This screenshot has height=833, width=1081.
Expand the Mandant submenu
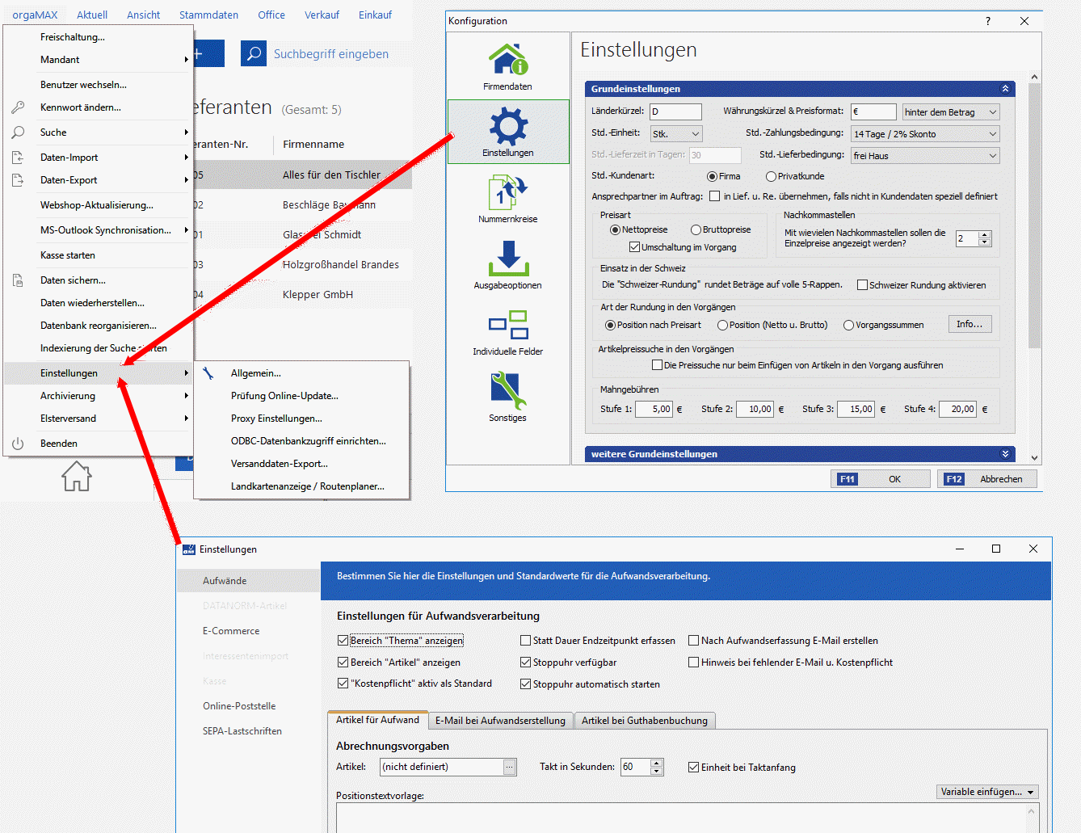point(98,60)
